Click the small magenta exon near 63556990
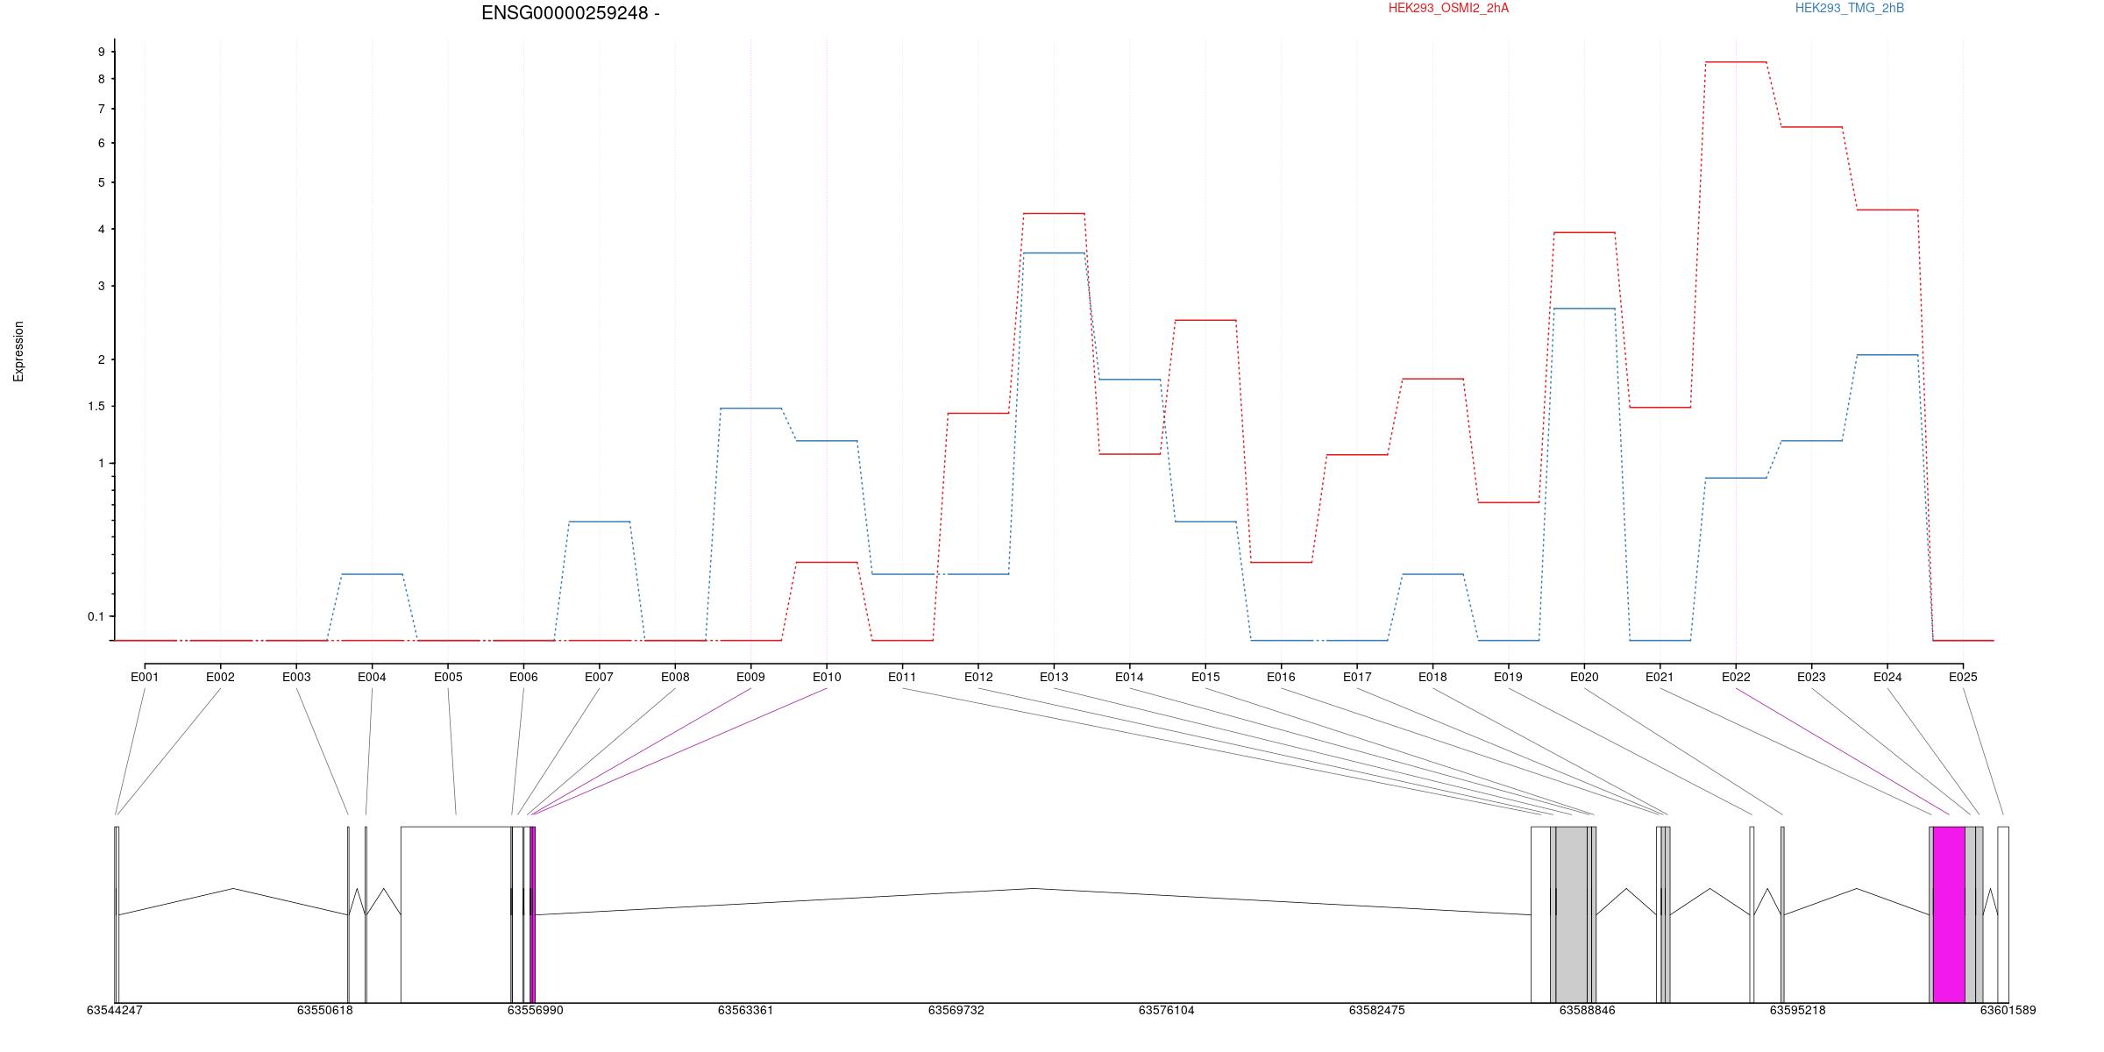This screenshot has width=2104, height=1052. pyautogui.click(x=532, y=914)
